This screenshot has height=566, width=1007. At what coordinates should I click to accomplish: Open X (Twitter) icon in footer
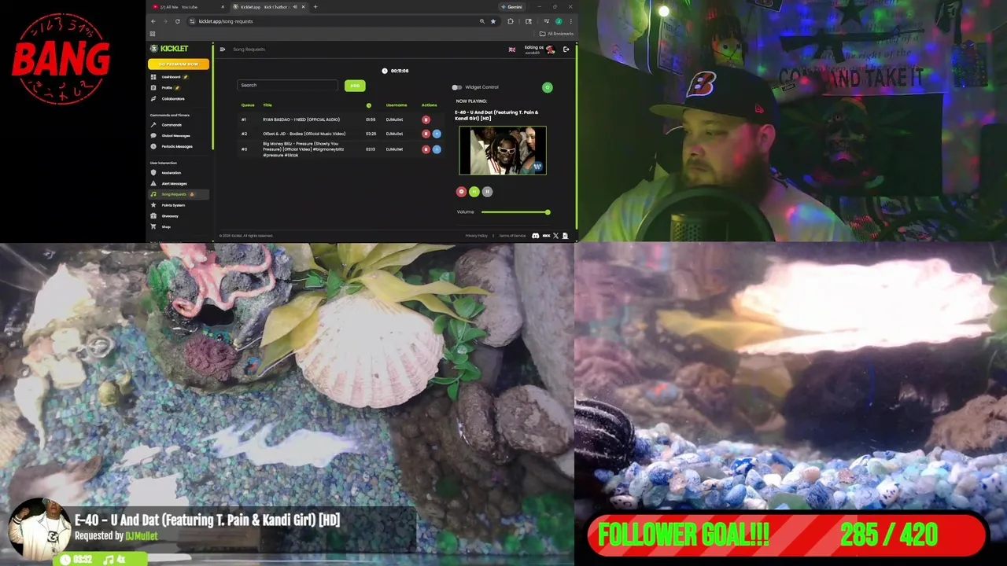coord(555,236)
